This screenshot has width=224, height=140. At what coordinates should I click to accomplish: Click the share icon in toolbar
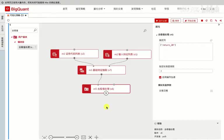pyautogui.click(x=220, y=21)
